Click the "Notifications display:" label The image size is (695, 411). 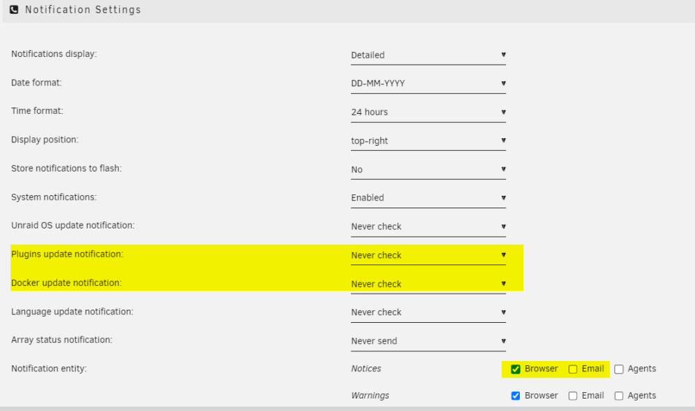click(54, 54)
